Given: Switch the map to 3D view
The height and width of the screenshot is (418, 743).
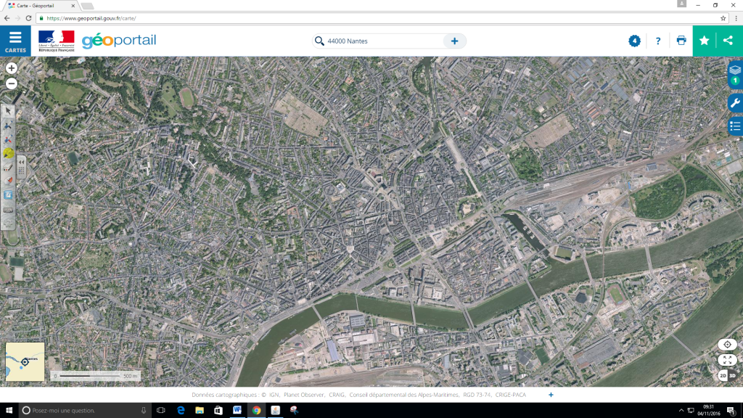Looking at the screenshot, I should [x=732, y=375].
